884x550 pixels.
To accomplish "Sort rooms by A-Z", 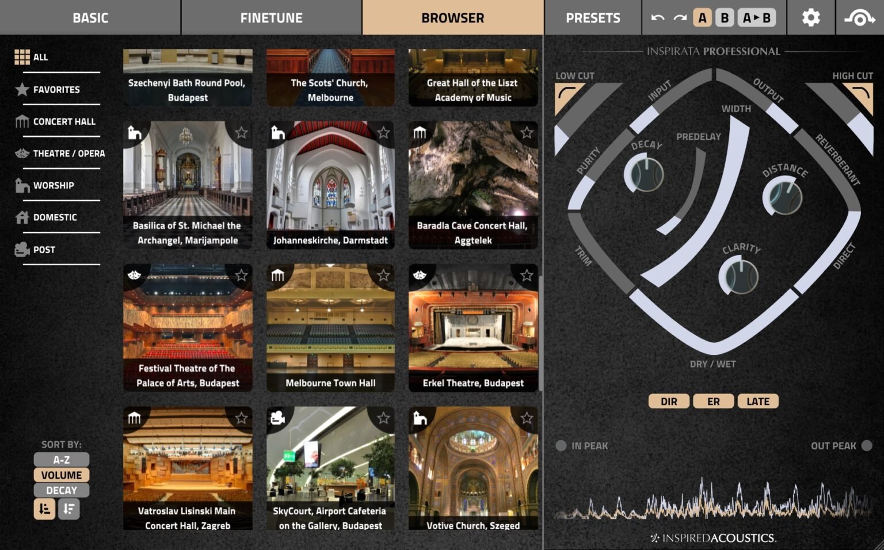I will pos(62,460).
